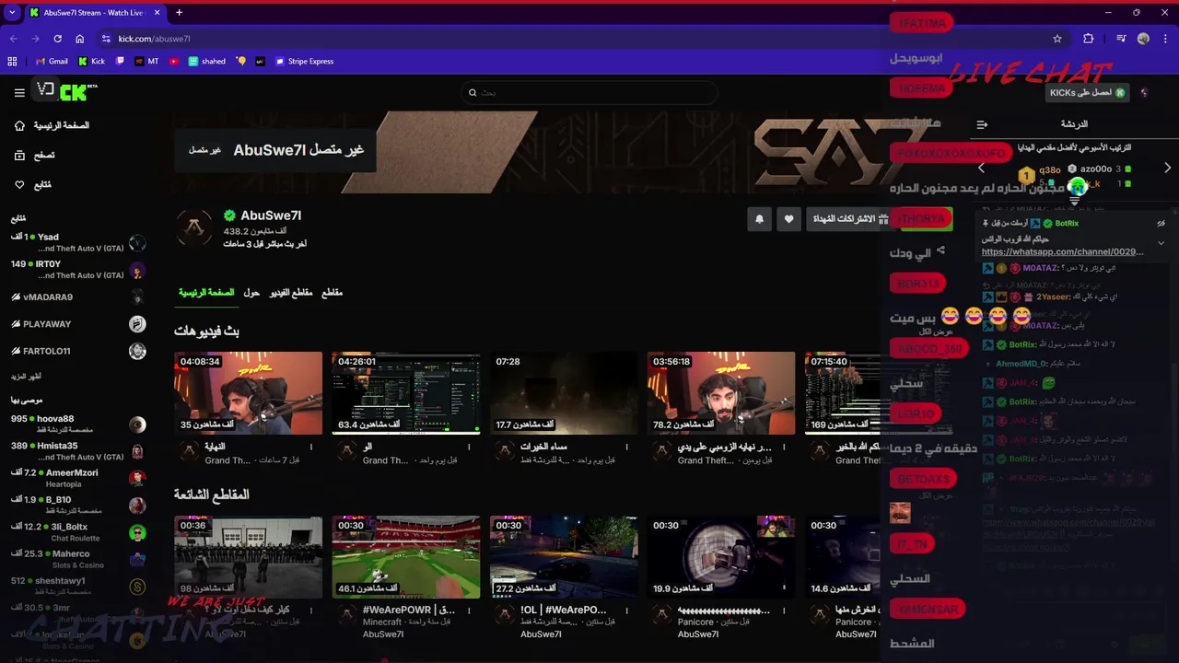Click أظهر المزيد show more
The width and height of the screenshot is (1179, 663).
pyautogui.click(x=26, y=377)
